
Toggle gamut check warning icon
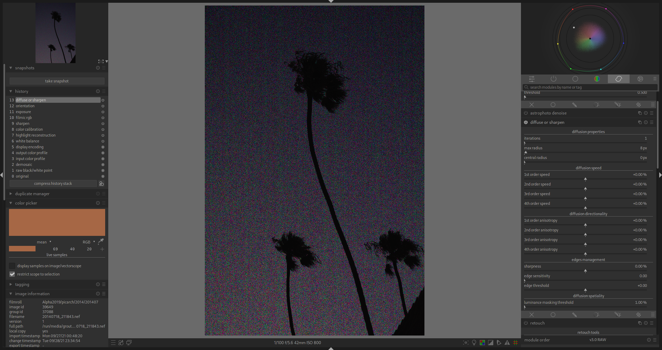tap(507, 343)
